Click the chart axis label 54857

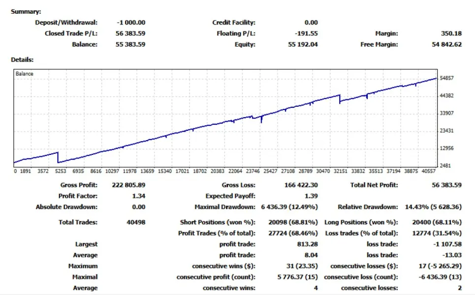pos(446,78)
